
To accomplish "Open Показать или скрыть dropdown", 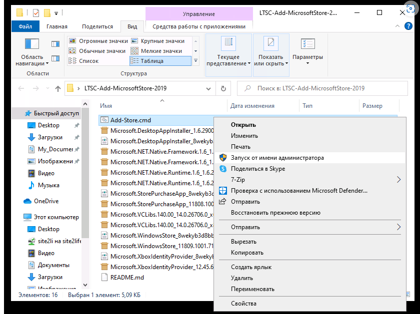I will click(x=271, y=55).
